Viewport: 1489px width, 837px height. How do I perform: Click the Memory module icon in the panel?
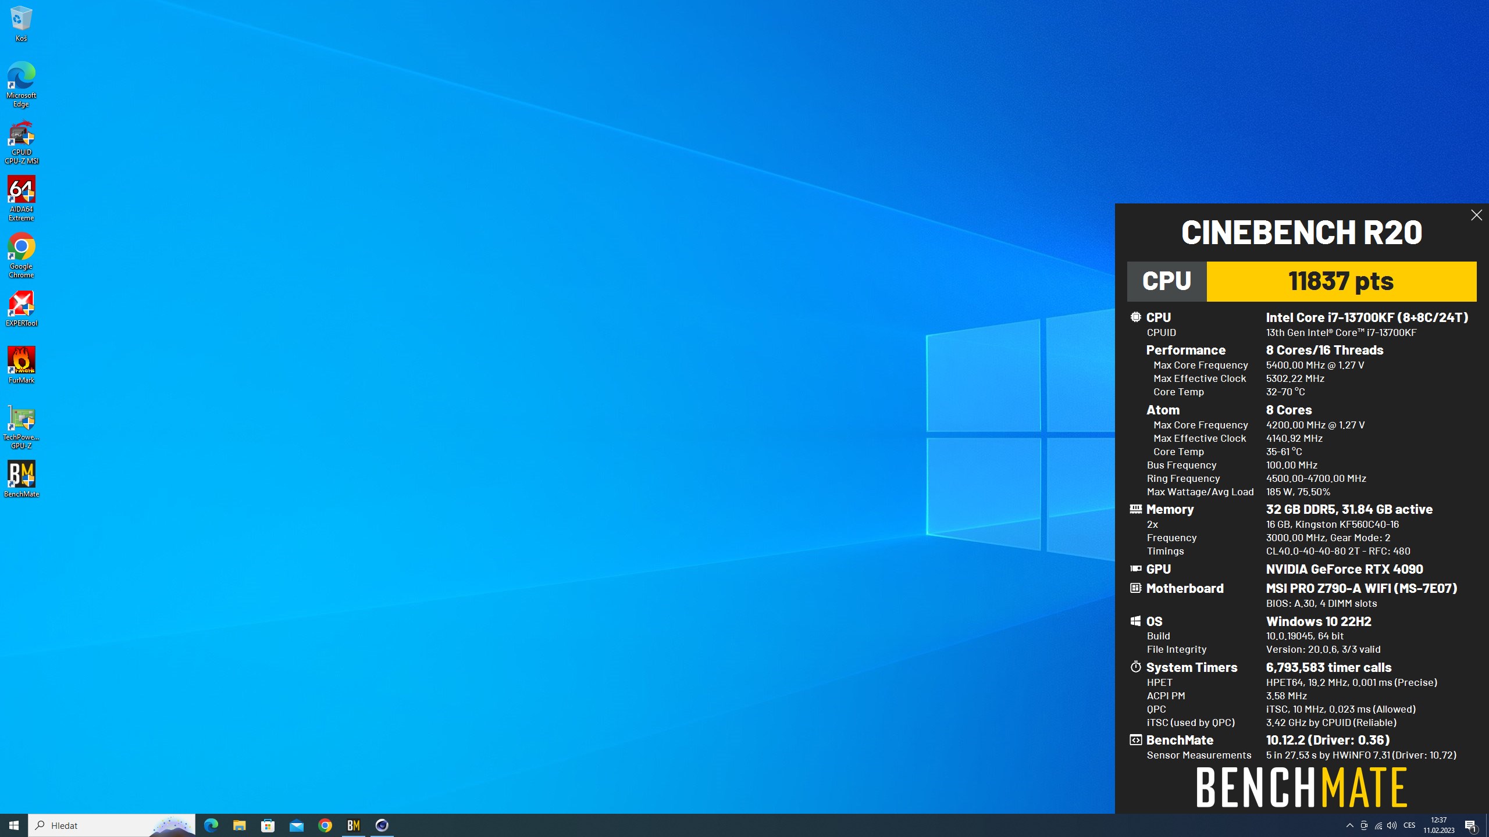click(x=1135, y=509)
